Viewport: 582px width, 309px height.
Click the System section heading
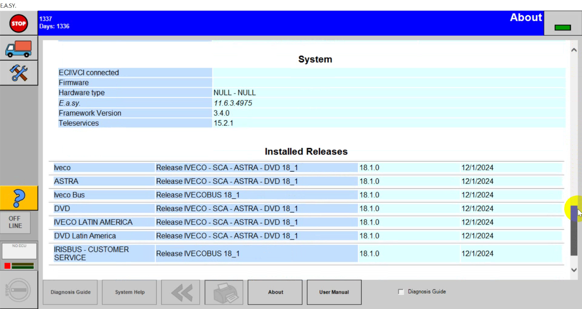(315, 59)
